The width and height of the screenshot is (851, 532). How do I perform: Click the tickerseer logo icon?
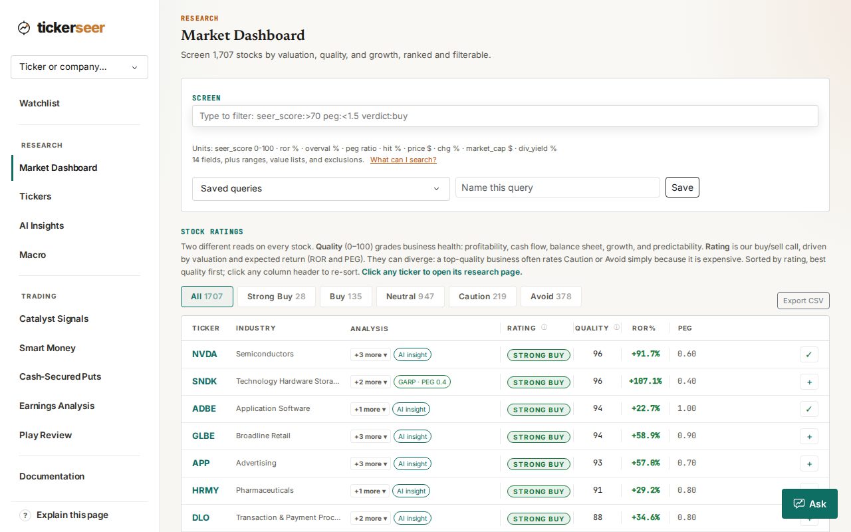click(x=24, y=28)
